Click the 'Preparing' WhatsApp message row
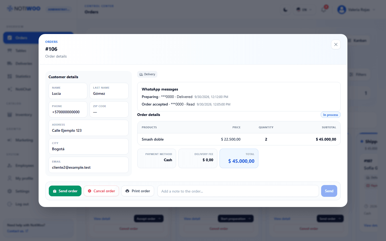Screen dimensions: 386x241 click(185, 97)
